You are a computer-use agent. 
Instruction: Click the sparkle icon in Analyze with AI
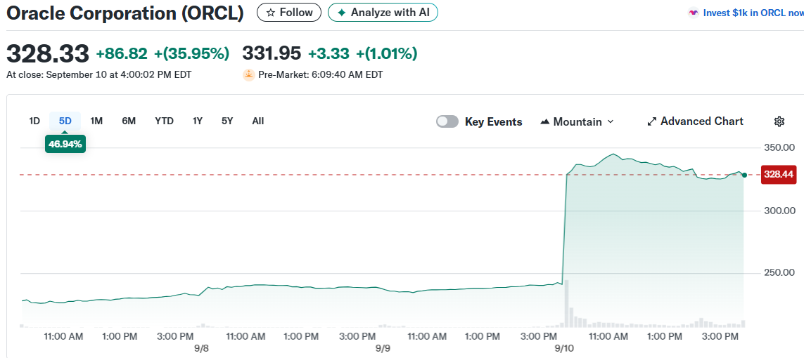click(x=341, y=13)
